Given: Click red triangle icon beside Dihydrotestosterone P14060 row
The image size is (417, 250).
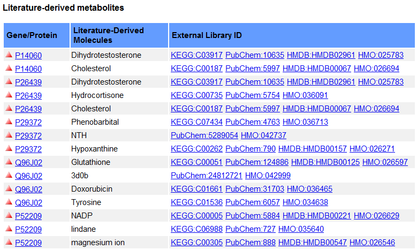Looking at the screenshot, I should coord(9,55).
